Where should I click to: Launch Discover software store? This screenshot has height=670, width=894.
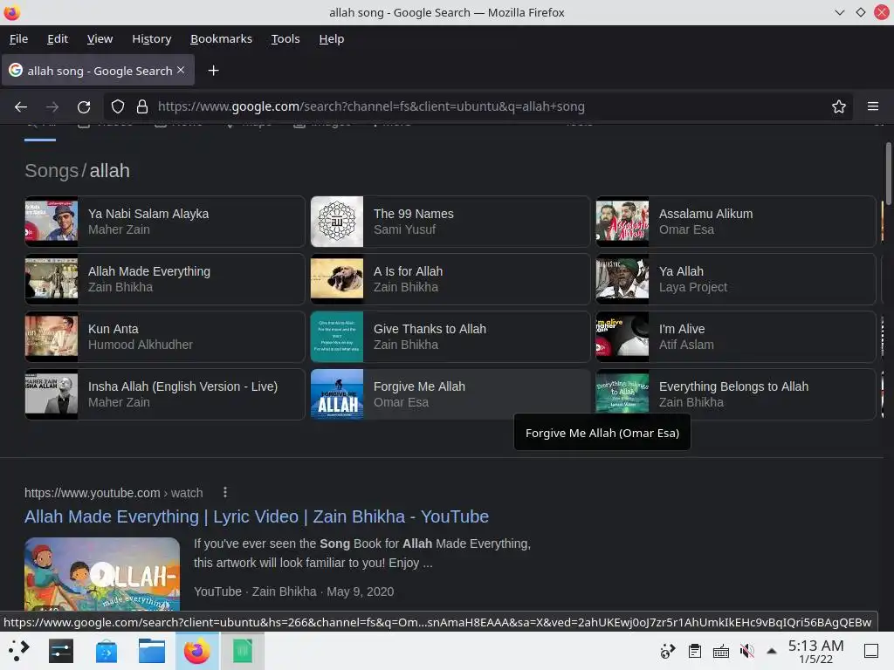click(106, 651)
